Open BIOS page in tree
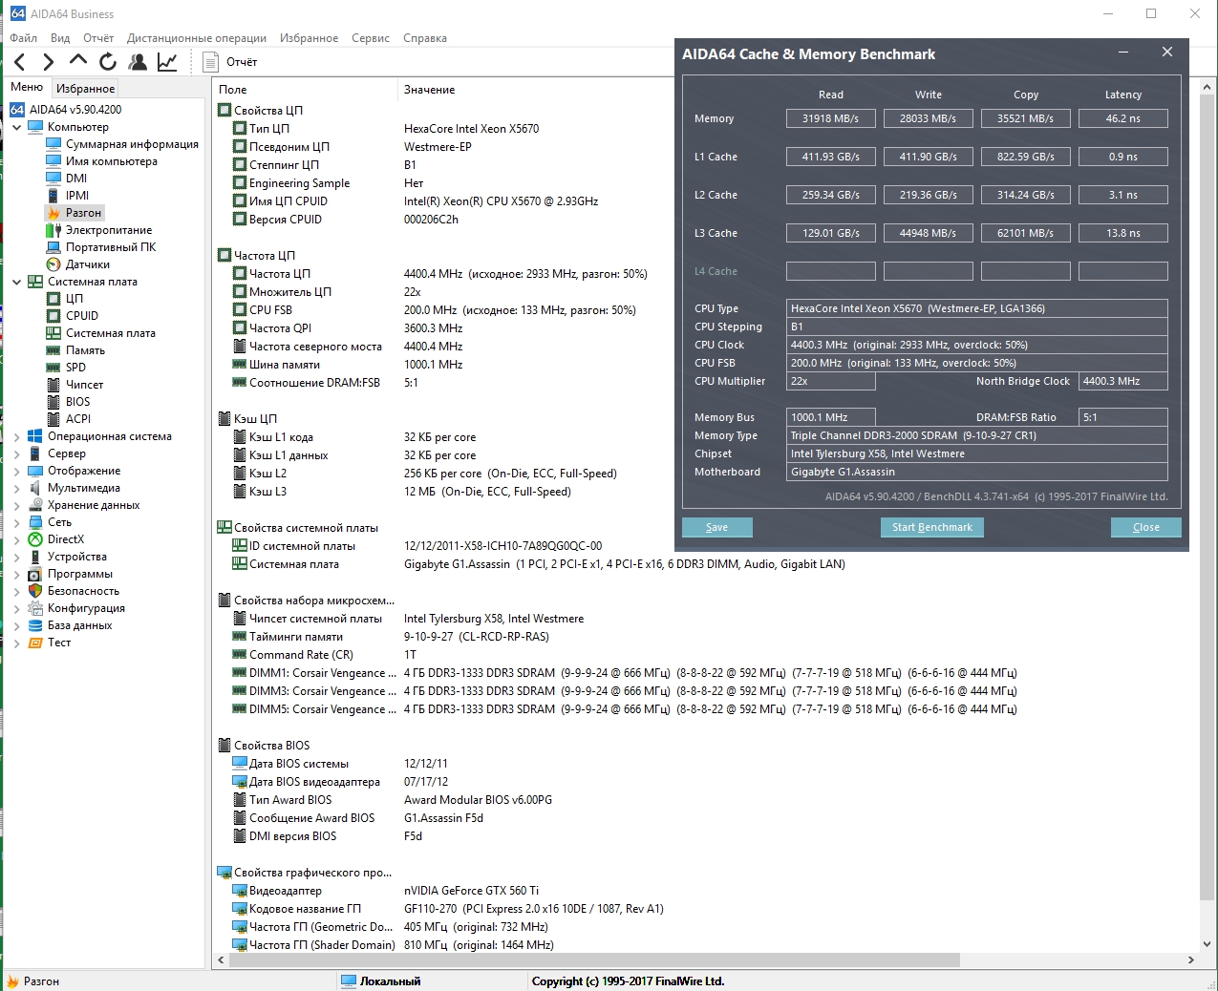Image resolution: width=1218 pixels, height=991 pixels. tap(78, 402)
